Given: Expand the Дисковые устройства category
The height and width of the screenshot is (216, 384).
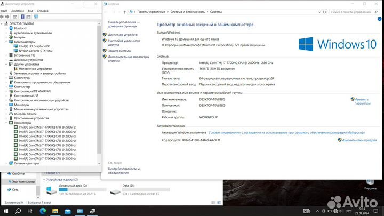Looking at the screenshot, I should coord(6,60).
